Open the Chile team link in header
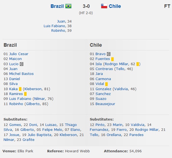 (115, 6)
